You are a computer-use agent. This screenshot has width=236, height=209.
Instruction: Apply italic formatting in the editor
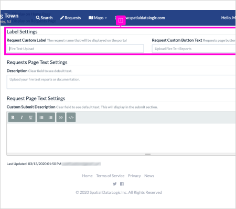(x=22, y=118)
